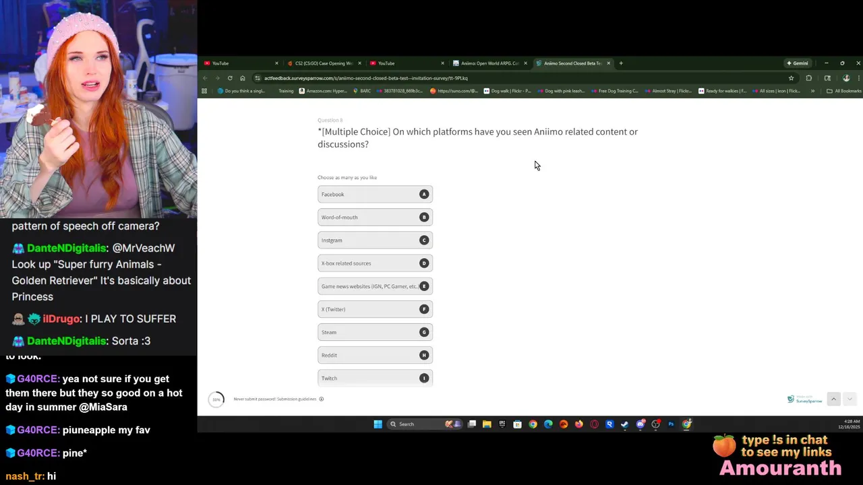
Task: Open Free Dog Training bookmark
Action: [x=614, y=91]
